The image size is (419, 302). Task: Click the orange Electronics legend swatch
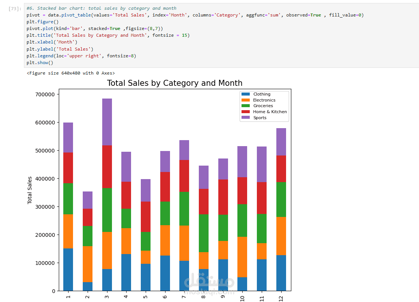[x=246, y=100]
